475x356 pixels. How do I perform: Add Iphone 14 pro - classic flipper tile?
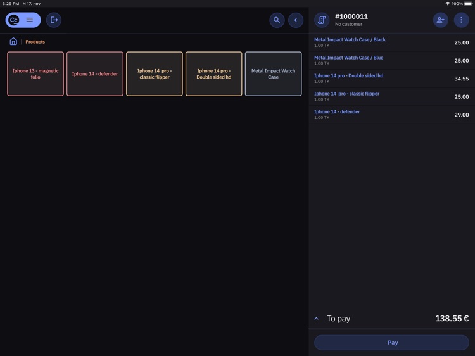point(155,74)
